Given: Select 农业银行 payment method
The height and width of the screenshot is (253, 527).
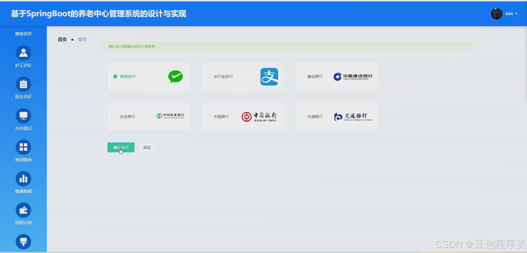Looking at the screenshot, I should pyautogui.click(x=115, y=117).
